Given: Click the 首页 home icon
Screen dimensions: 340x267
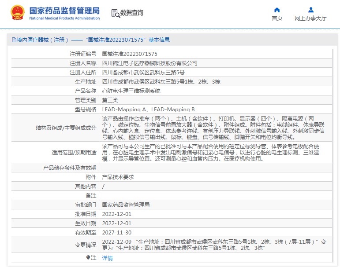Looking at the screenshot, I should [x=277, y=10].
